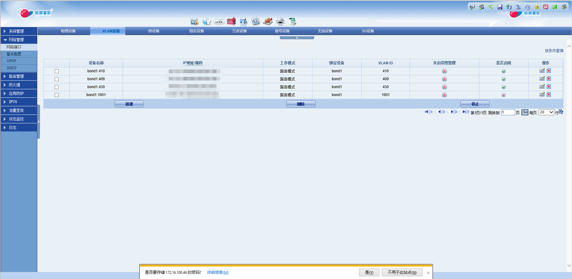Expand the 系统管理 menu section
The height and width of the screenshot is (279, 572).
19,31
